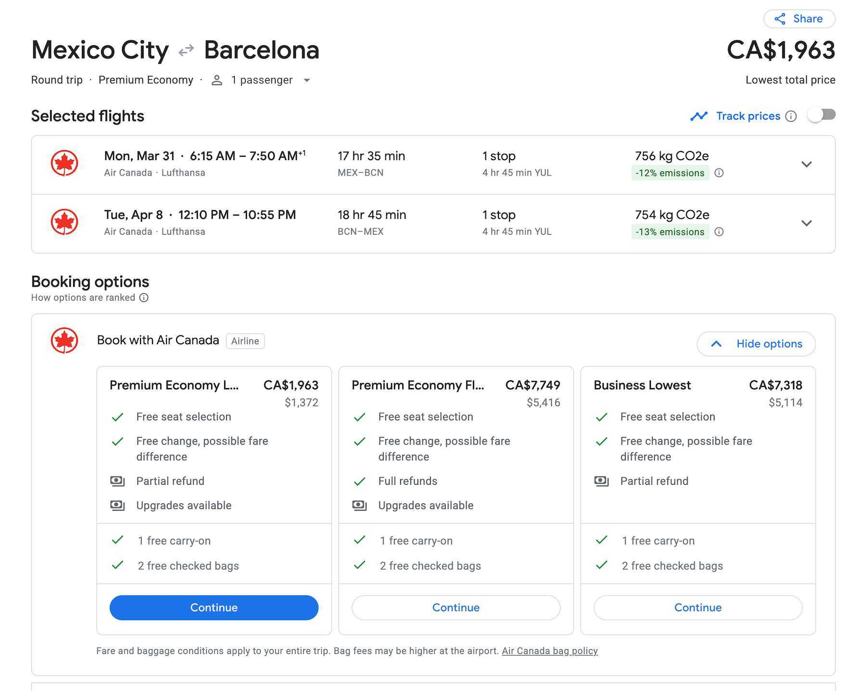Click the Track prices graph icon
Viewport: 866px width, 691px height.
click(699, 116)
